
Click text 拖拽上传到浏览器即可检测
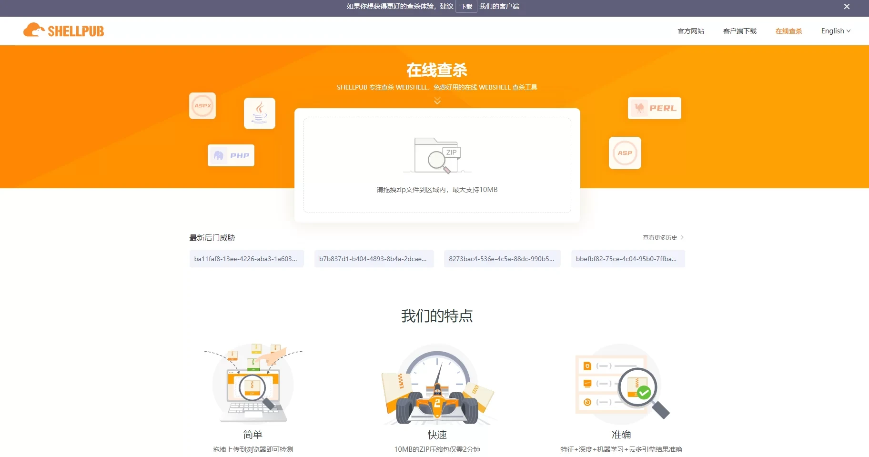(x=253, y=449)
